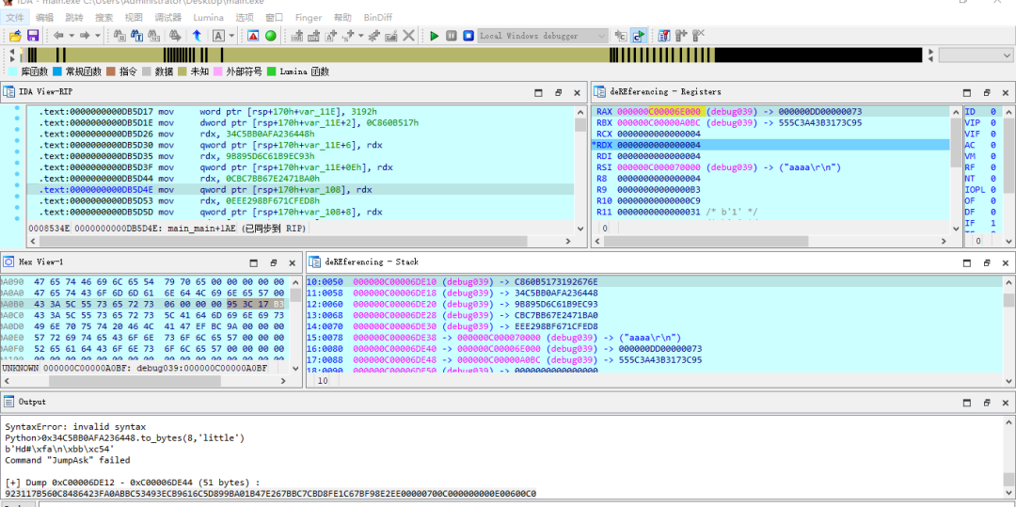
Task: Toggle the highlighted C with green arrow icon
Action: coord(638,36)
